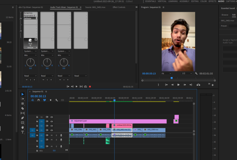Mute track A1 in timeline
This screenshot has height=160, width=237.
52,135
